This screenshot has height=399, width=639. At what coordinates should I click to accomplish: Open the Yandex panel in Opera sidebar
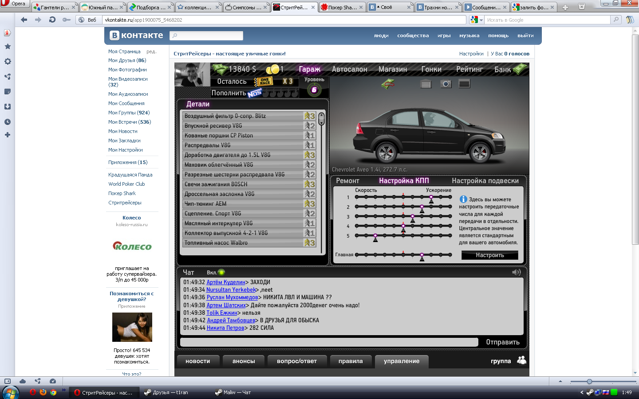click(x=8, y=33)
